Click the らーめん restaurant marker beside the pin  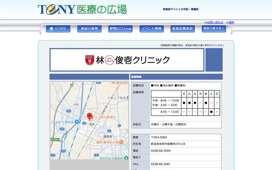92,117
